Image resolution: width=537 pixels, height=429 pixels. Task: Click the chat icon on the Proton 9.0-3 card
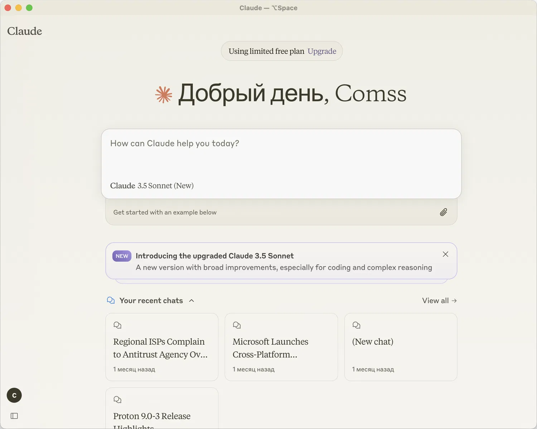point(117,399)
